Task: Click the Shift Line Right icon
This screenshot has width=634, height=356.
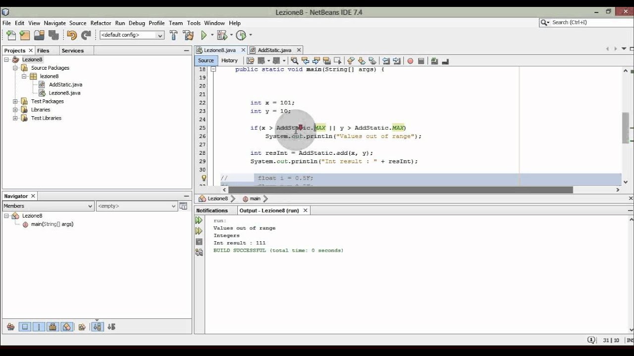Action: 397,61
